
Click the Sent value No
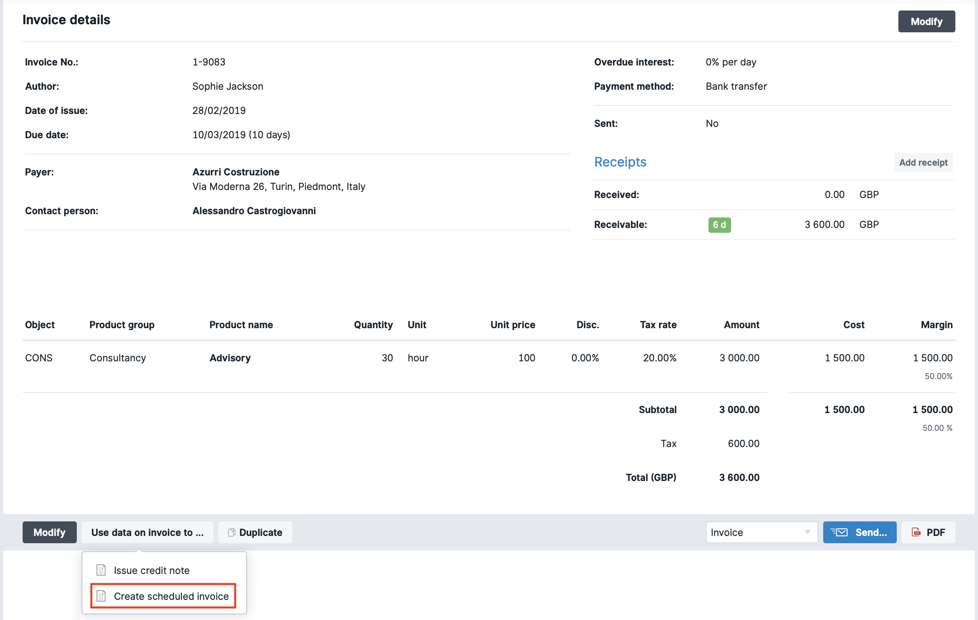pos(712,124)
